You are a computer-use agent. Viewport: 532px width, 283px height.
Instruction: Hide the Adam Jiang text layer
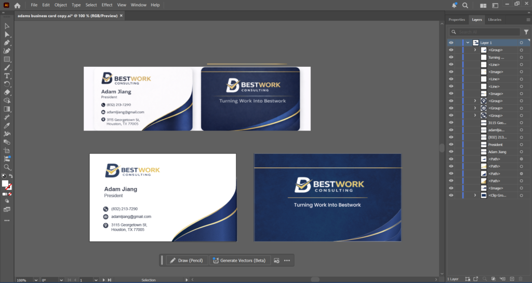click(451, 152)
